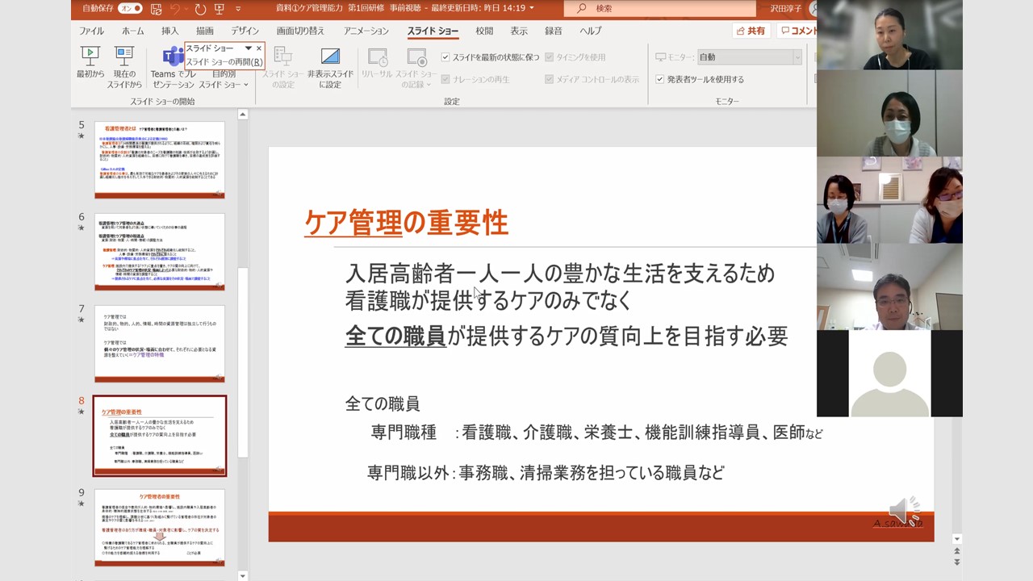Click slide panel scroll down arrow

[x=243, y=575]
